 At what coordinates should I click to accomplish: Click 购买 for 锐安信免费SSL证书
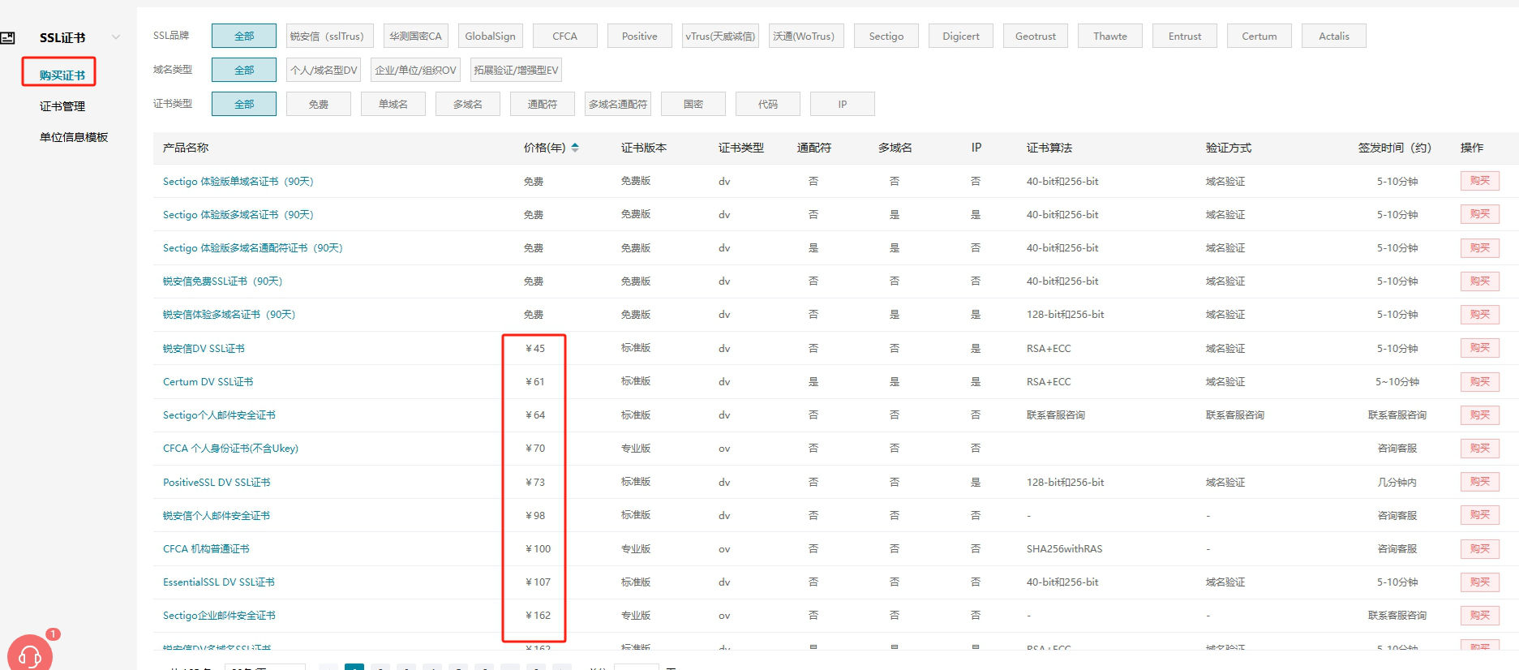tap(1479, 281)
